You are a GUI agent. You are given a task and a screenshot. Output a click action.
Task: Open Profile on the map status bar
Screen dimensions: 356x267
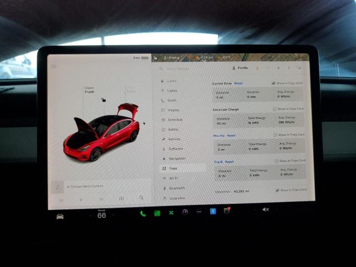(x=172, y=58)
